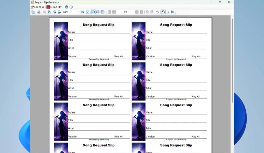The width and height of the screenshot is (264, 153).
Task: Click 'Key +/-' on the top-left slip
Action: (x=119, y=56)
